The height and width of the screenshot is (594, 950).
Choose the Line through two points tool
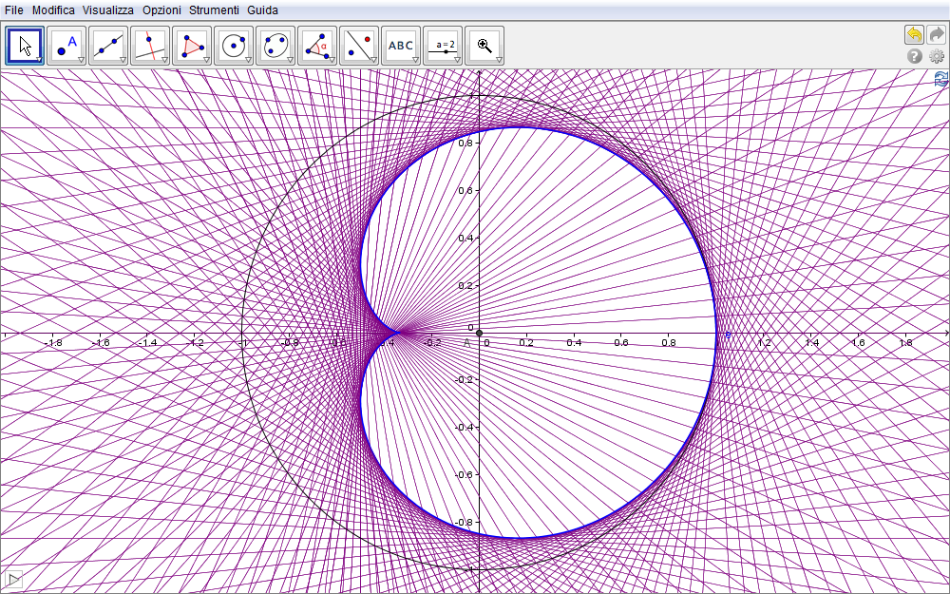(108, 46)
